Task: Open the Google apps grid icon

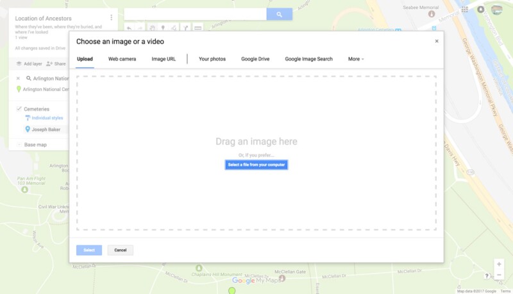Action: pyautogui.click(x=464, y=10)
